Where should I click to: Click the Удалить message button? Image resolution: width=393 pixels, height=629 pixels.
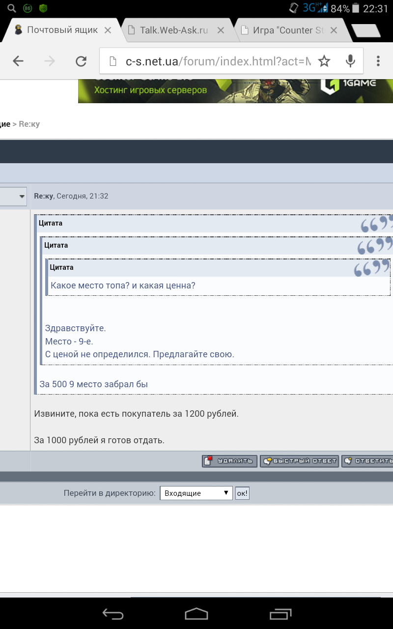click(229, 461)
